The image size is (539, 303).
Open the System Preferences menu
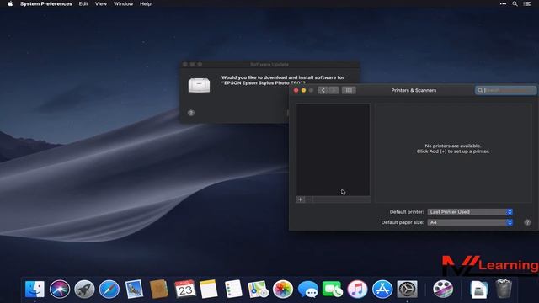(46, 3)
